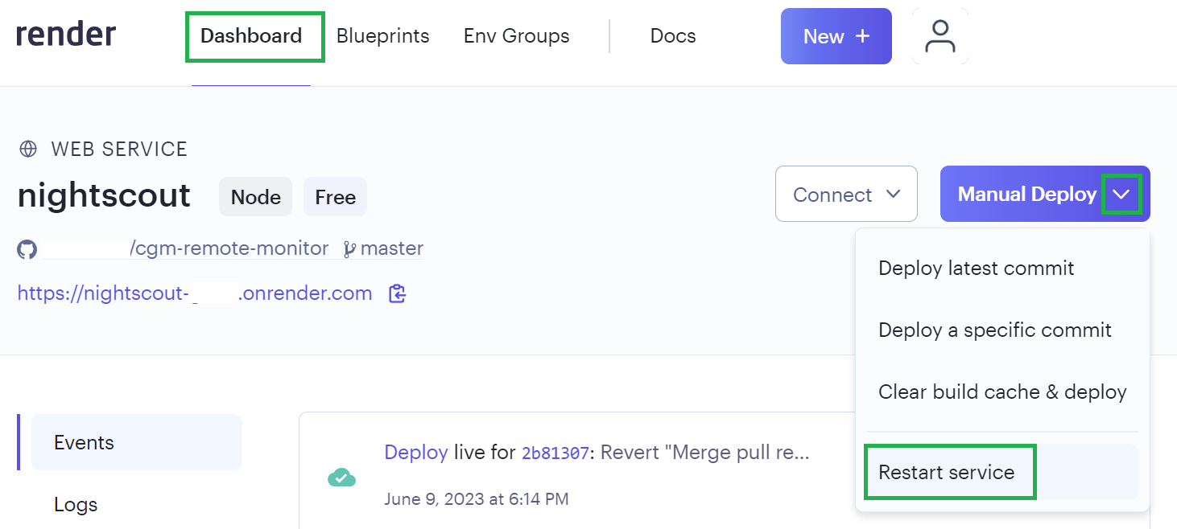Switch to the Dashboard tab
The height and width of the screenshot is (529, 1177).
coord(251,36)
